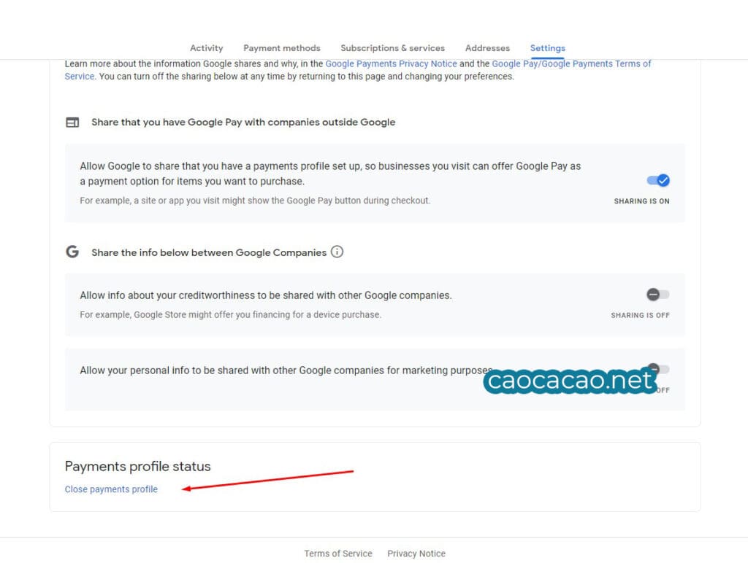This screenshot has width=748, height=563.
Task: Click the marketing purposes sharing description text
Action: pos(286,370)
